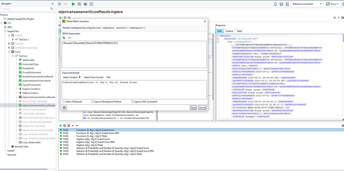Select the datafromfile test step
Image resolution: width=344 pixels, height=171 pixels.
[x=28, y=60]
